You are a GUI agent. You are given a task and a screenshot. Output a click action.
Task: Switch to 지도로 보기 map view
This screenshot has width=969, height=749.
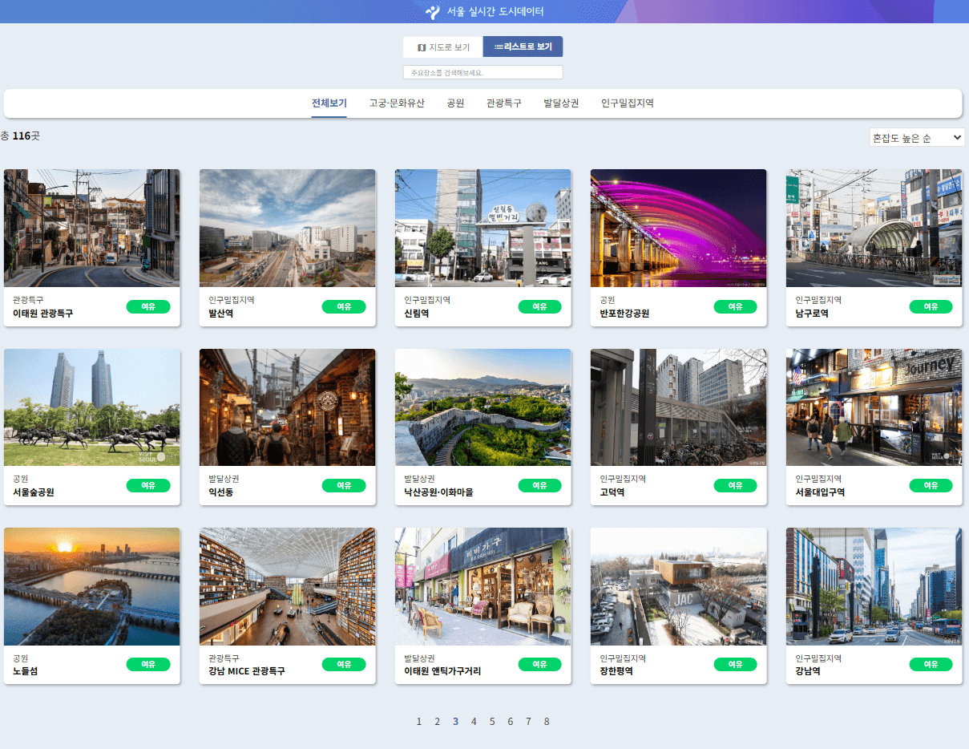coord(443,47)
